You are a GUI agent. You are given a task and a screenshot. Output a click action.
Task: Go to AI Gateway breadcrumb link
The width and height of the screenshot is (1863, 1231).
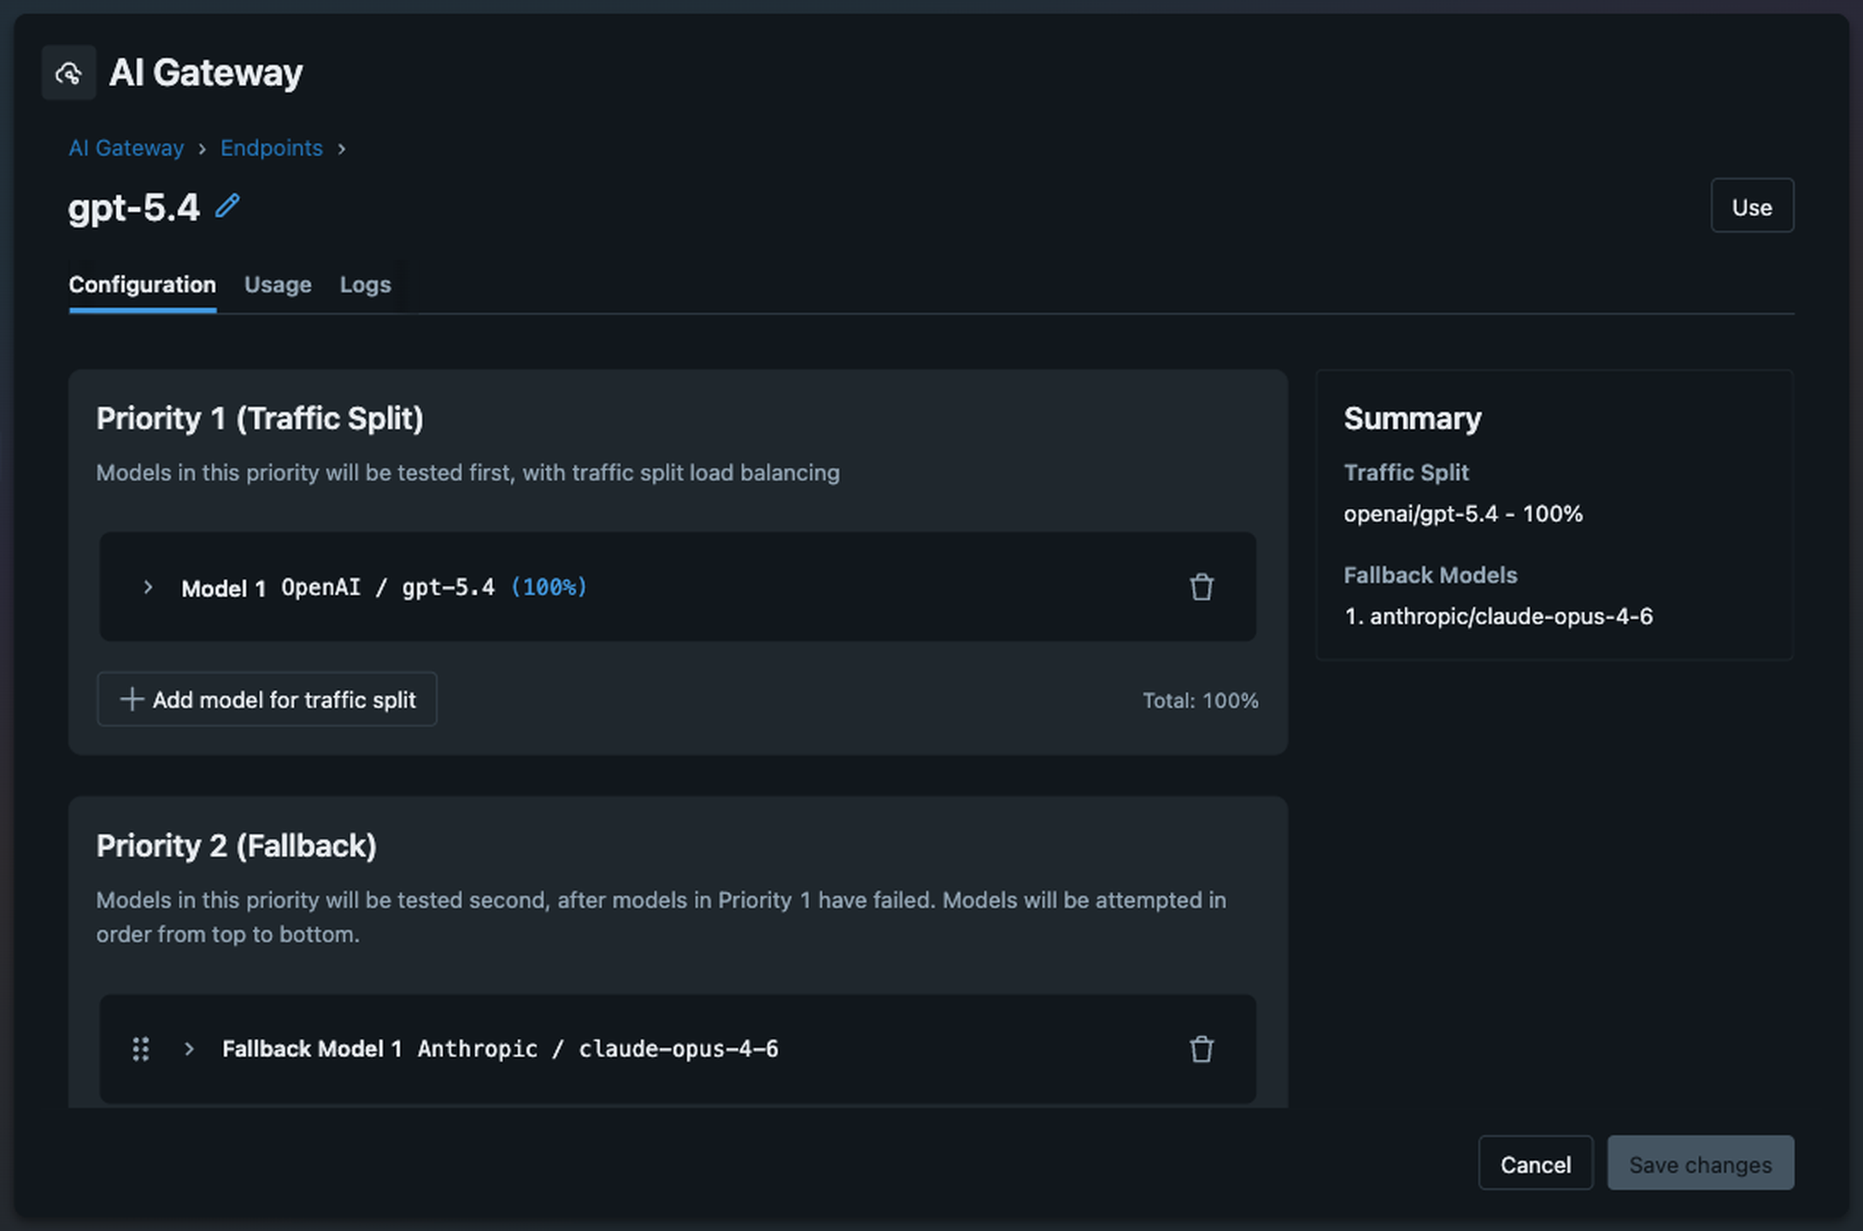click(126, 148)
